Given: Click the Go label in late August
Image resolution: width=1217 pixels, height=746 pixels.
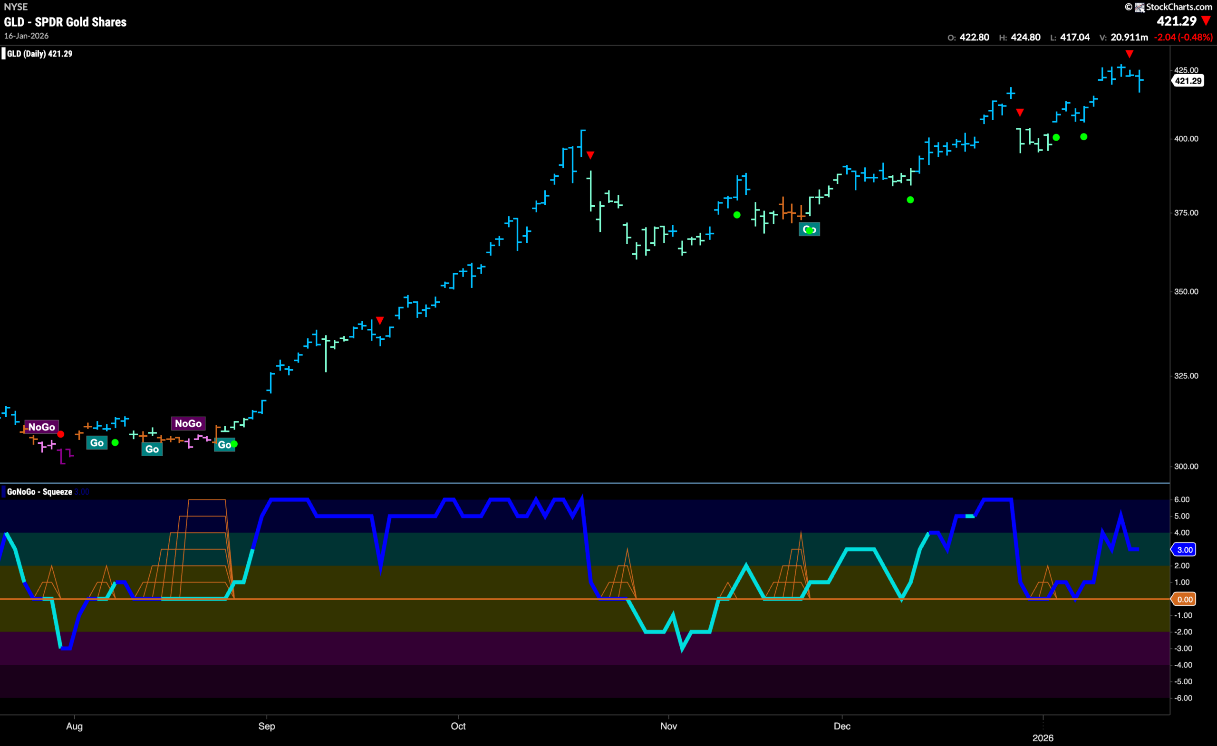Looking at the screenshot, I should coord(224,445).
